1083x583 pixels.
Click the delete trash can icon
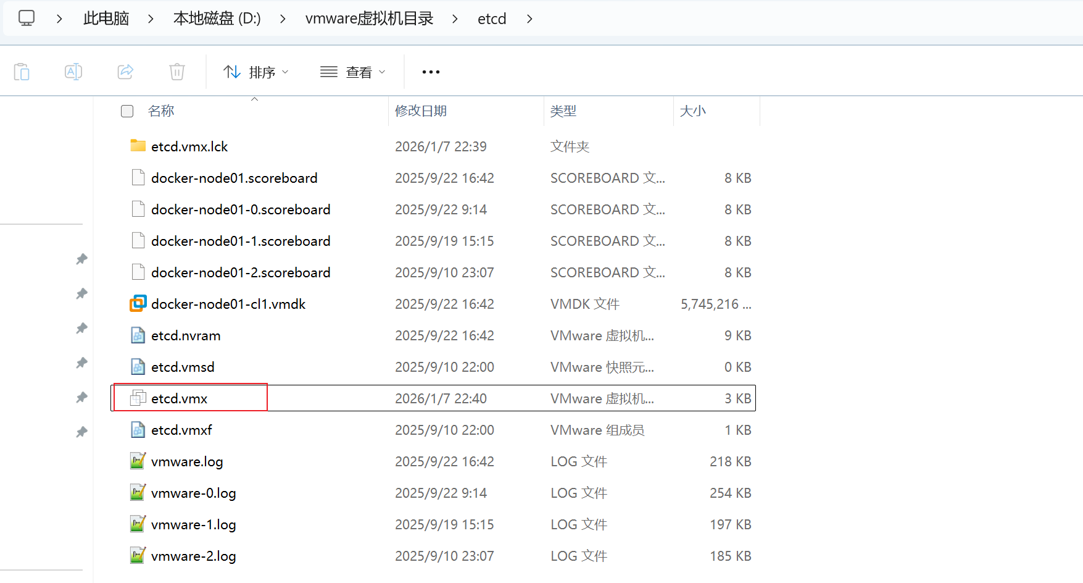[177, 72]
